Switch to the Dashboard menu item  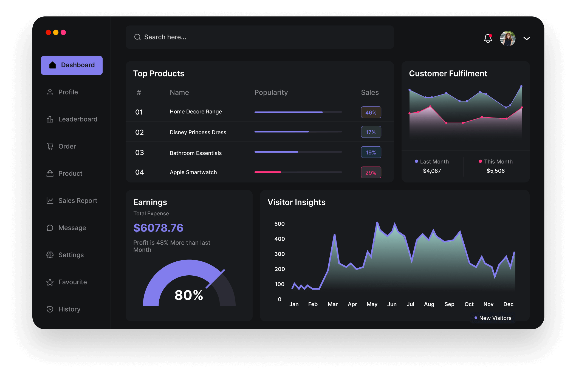[72, 65]
